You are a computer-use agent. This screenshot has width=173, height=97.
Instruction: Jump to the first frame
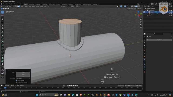tap(68, 86)
